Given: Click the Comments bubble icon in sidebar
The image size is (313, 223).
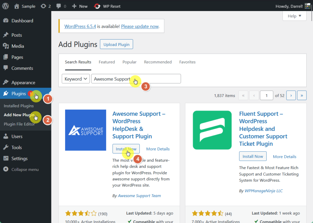Looking at the screenshot, I should [6, 68].
